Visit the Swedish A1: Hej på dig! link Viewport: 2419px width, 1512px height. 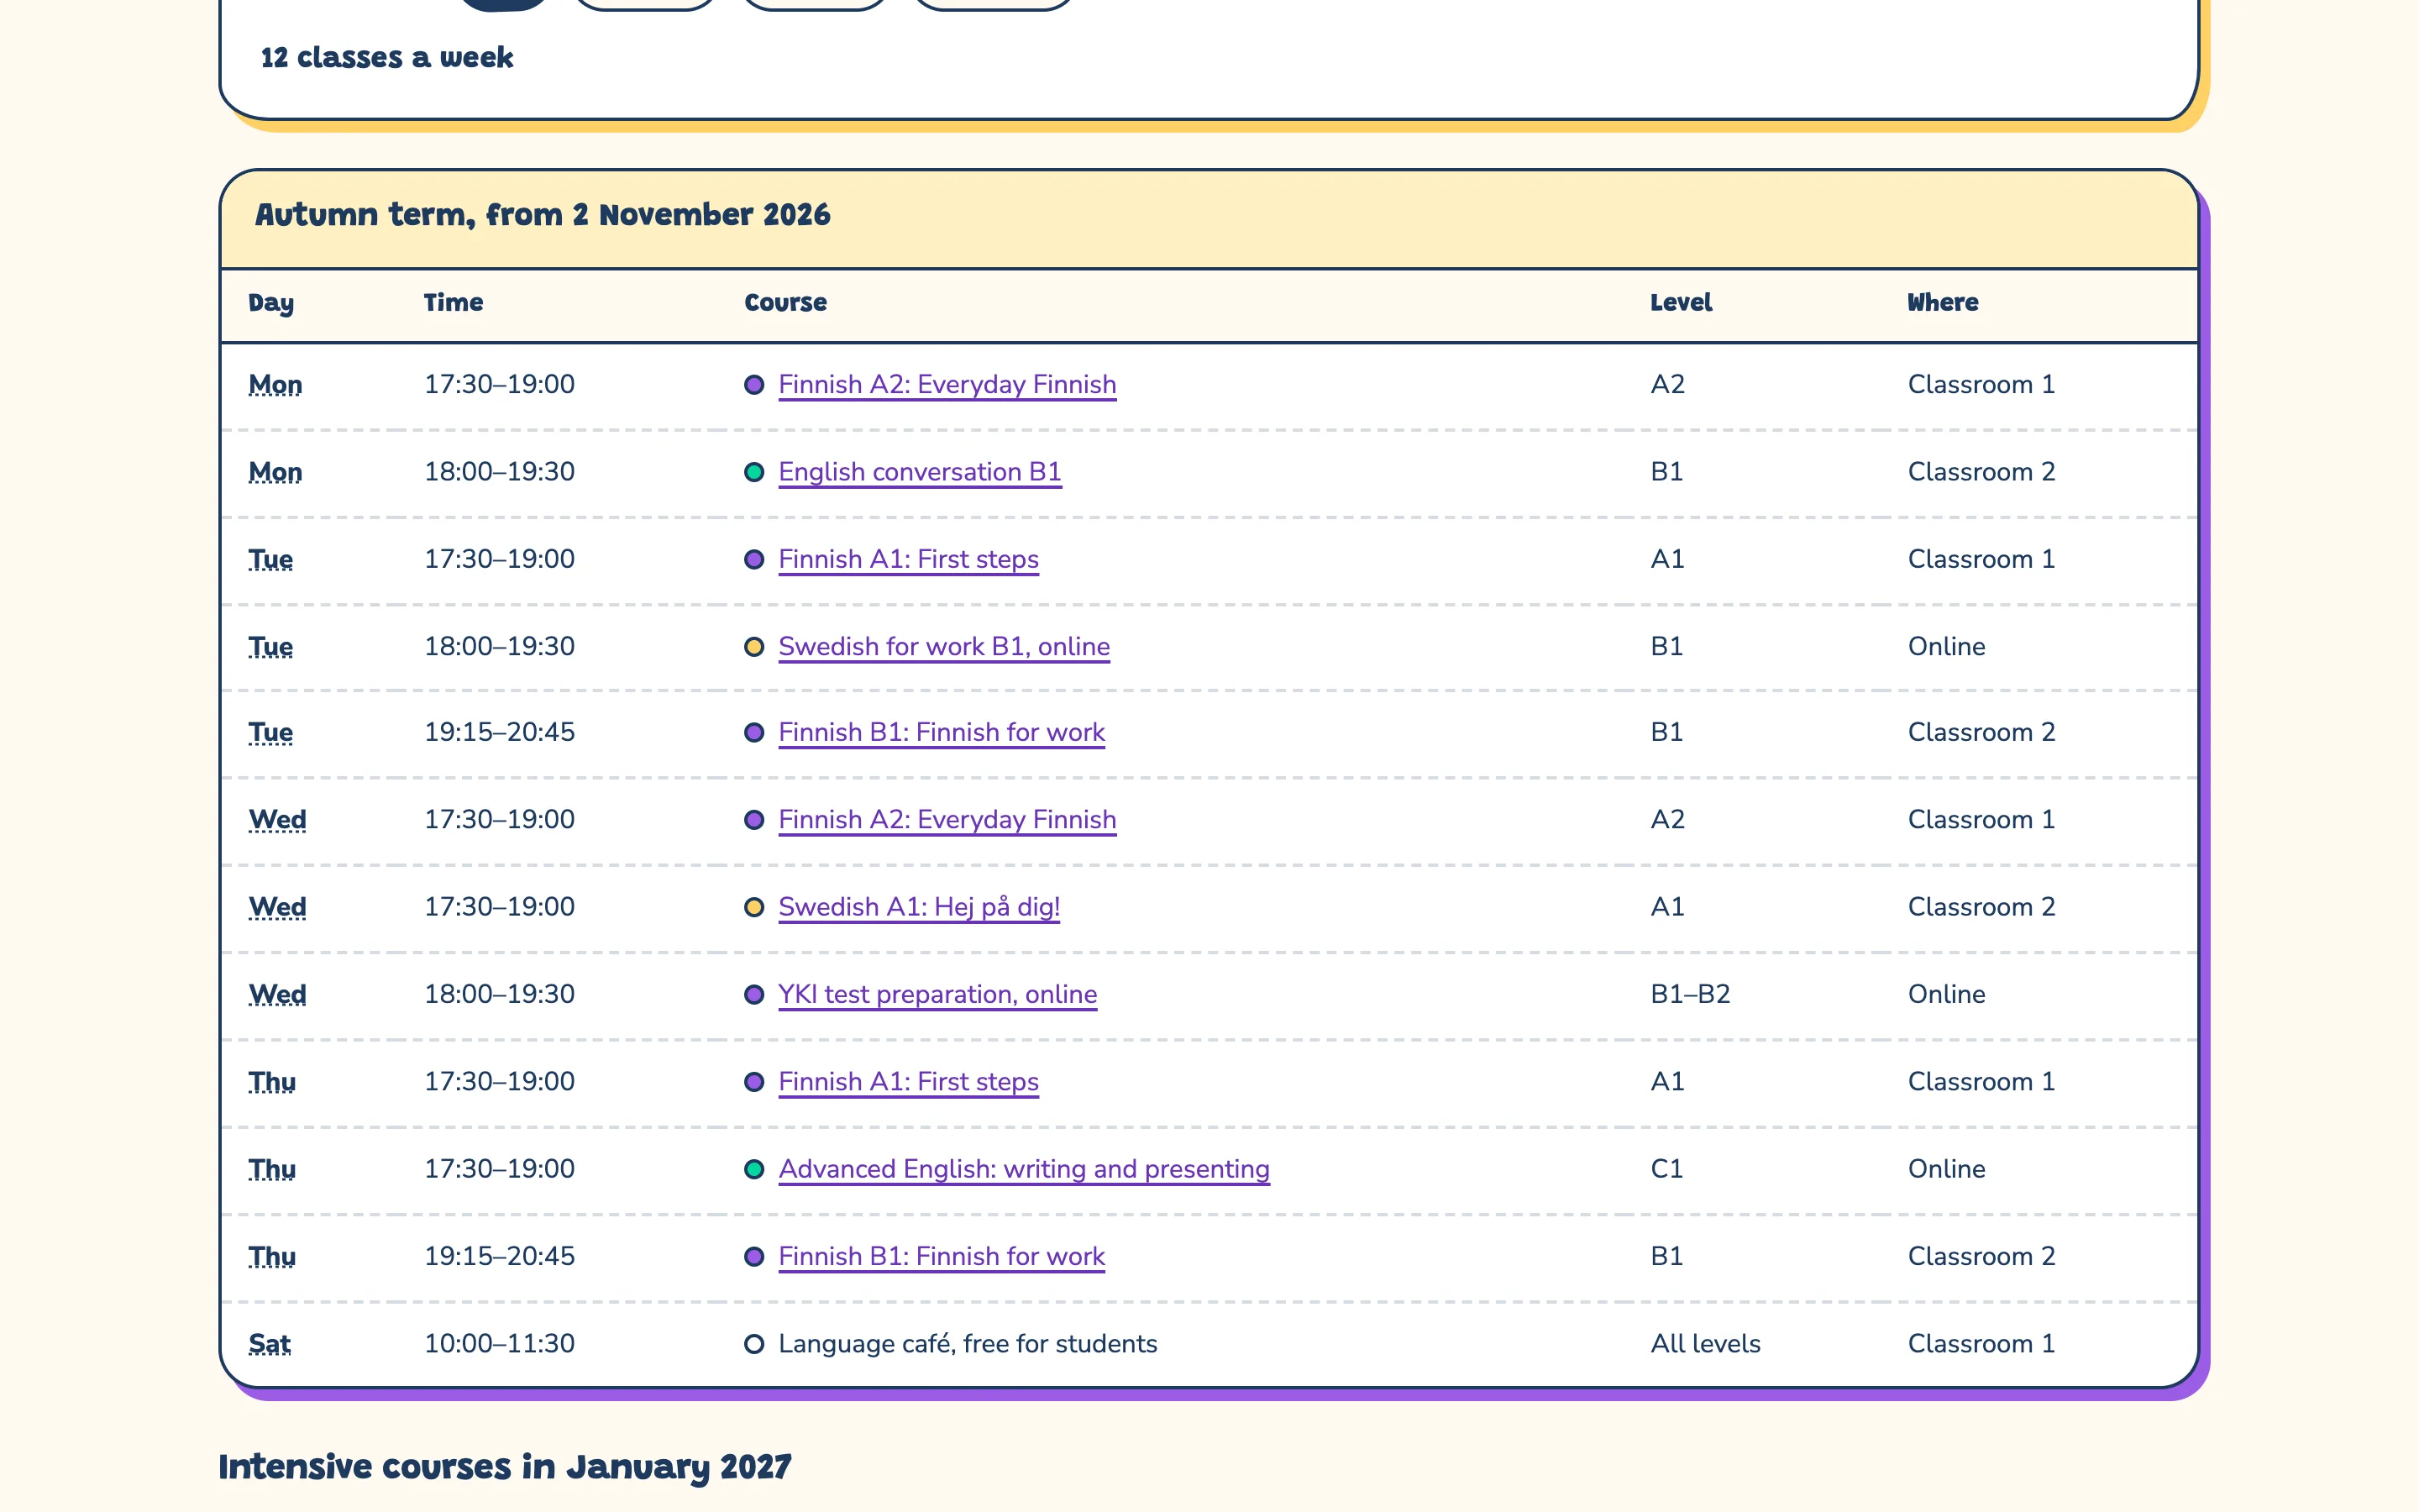coord(919,907)
